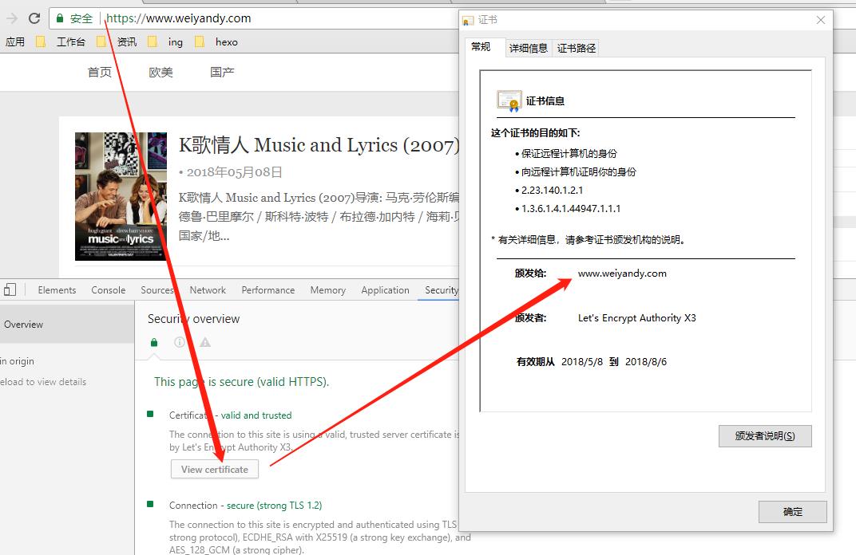856x555 pixels.
Task: Click the green lock in Security overview
Action: click(154, 342)
